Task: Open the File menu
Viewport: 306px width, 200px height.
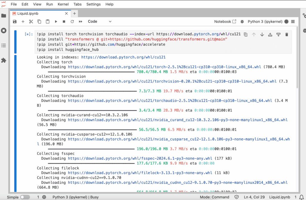Action: 14,4
